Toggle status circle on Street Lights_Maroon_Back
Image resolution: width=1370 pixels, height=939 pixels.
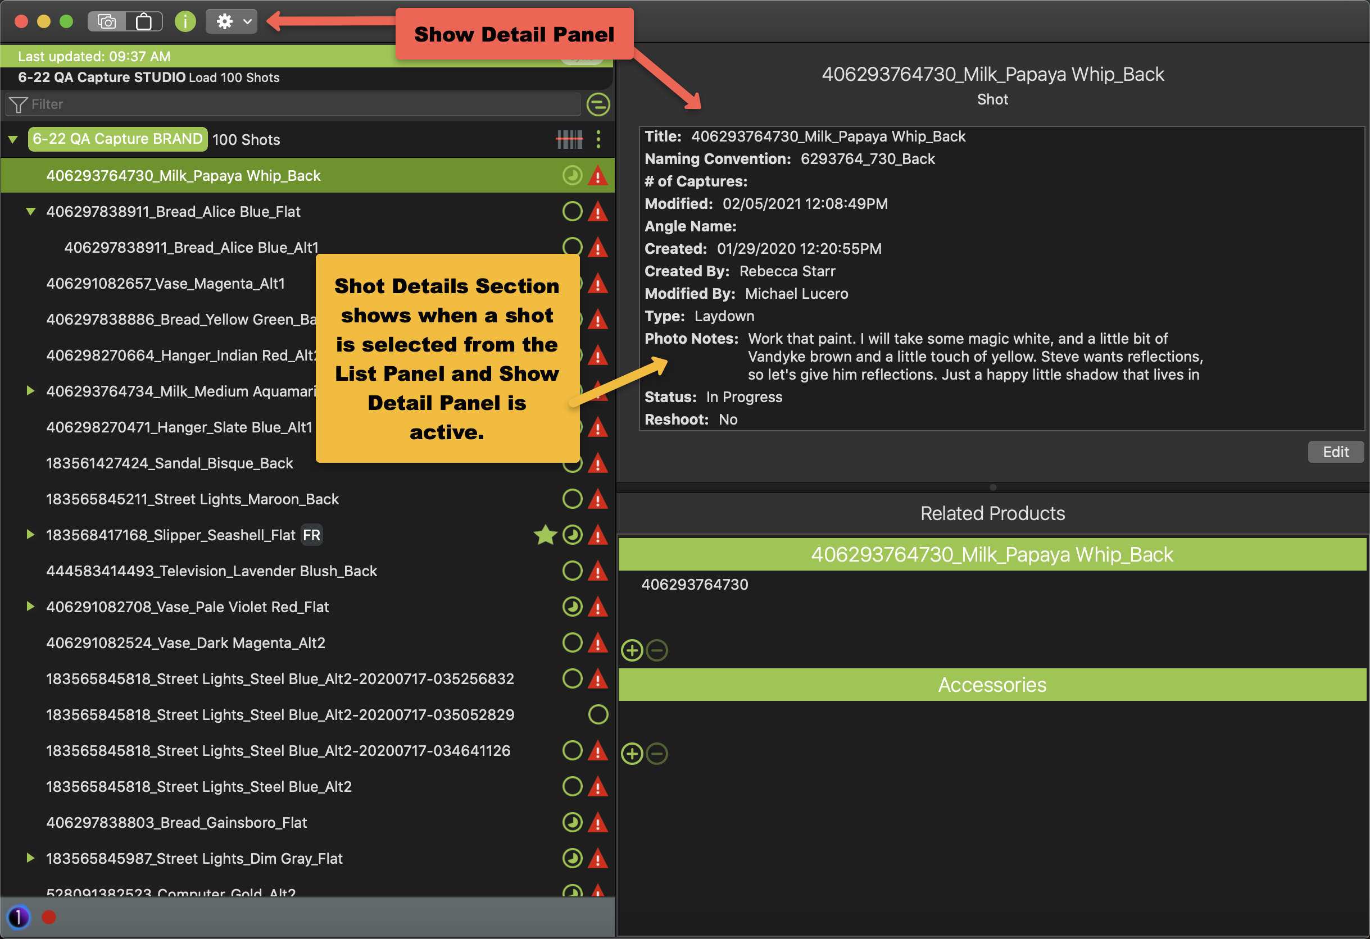click(x=572, y=499)
